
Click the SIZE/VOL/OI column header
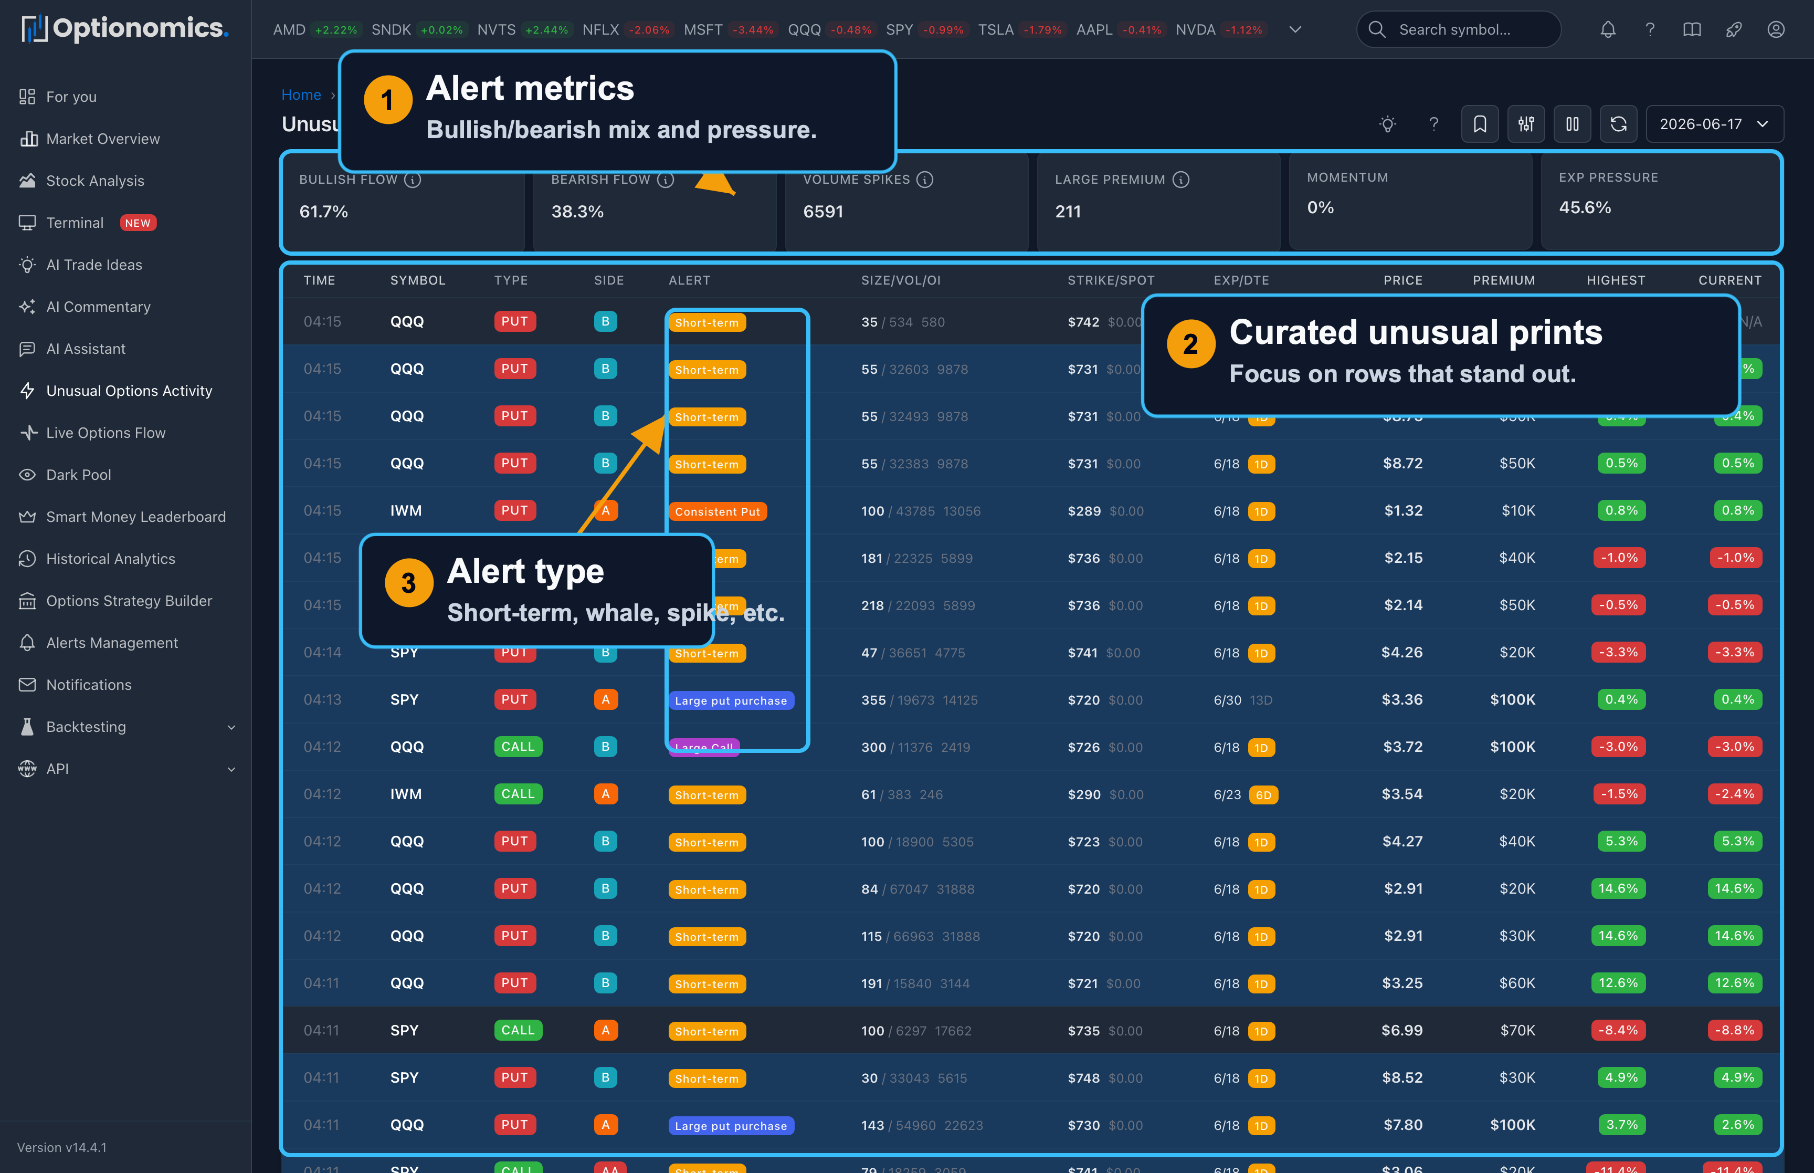point(901,280)
